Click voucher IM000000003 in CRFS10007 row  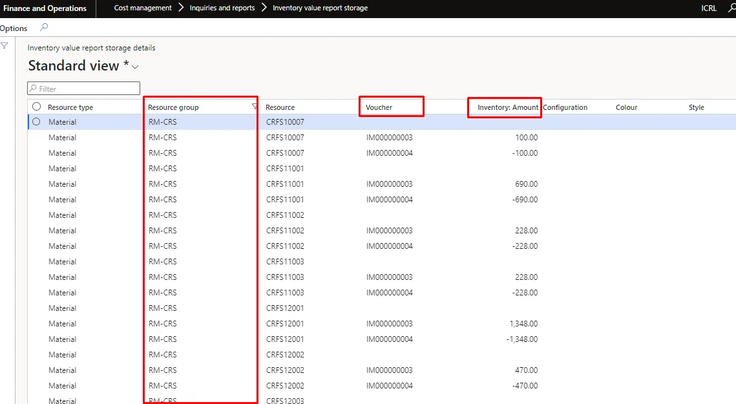coord(389,138)
